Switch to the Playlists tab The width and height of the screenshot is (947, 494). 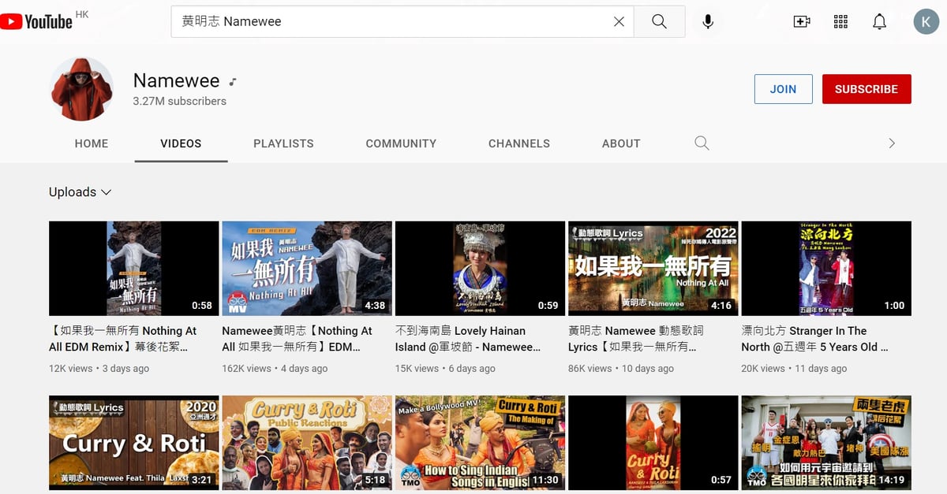tap(283, 143)
